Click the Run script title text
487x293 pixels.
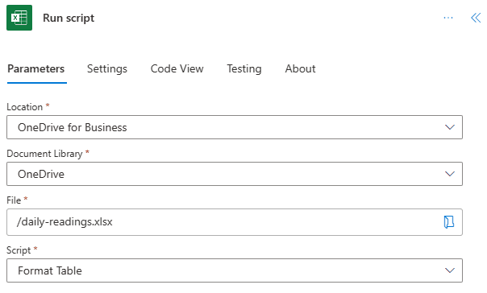tap(69, 18)
